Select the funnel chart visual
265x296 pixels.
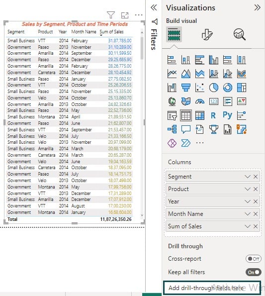(x=185, y=88)
